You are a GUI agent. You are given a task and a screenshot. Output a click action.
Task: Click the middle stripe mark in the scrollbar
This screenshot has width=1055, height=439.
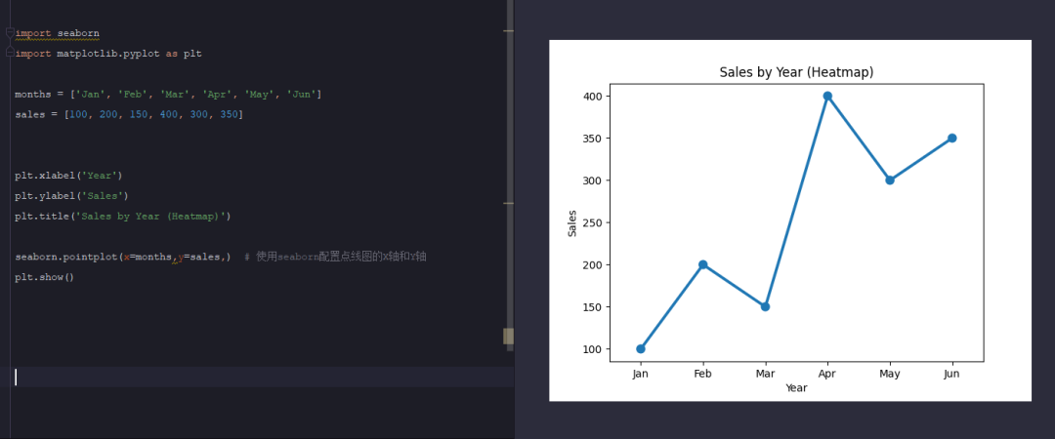tap(508, 203)
